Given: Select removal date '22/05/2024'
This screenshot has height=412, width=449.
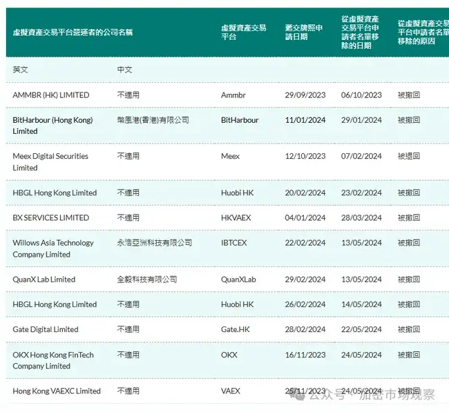Looking at the screenshot, I should [x=361, y=330].
